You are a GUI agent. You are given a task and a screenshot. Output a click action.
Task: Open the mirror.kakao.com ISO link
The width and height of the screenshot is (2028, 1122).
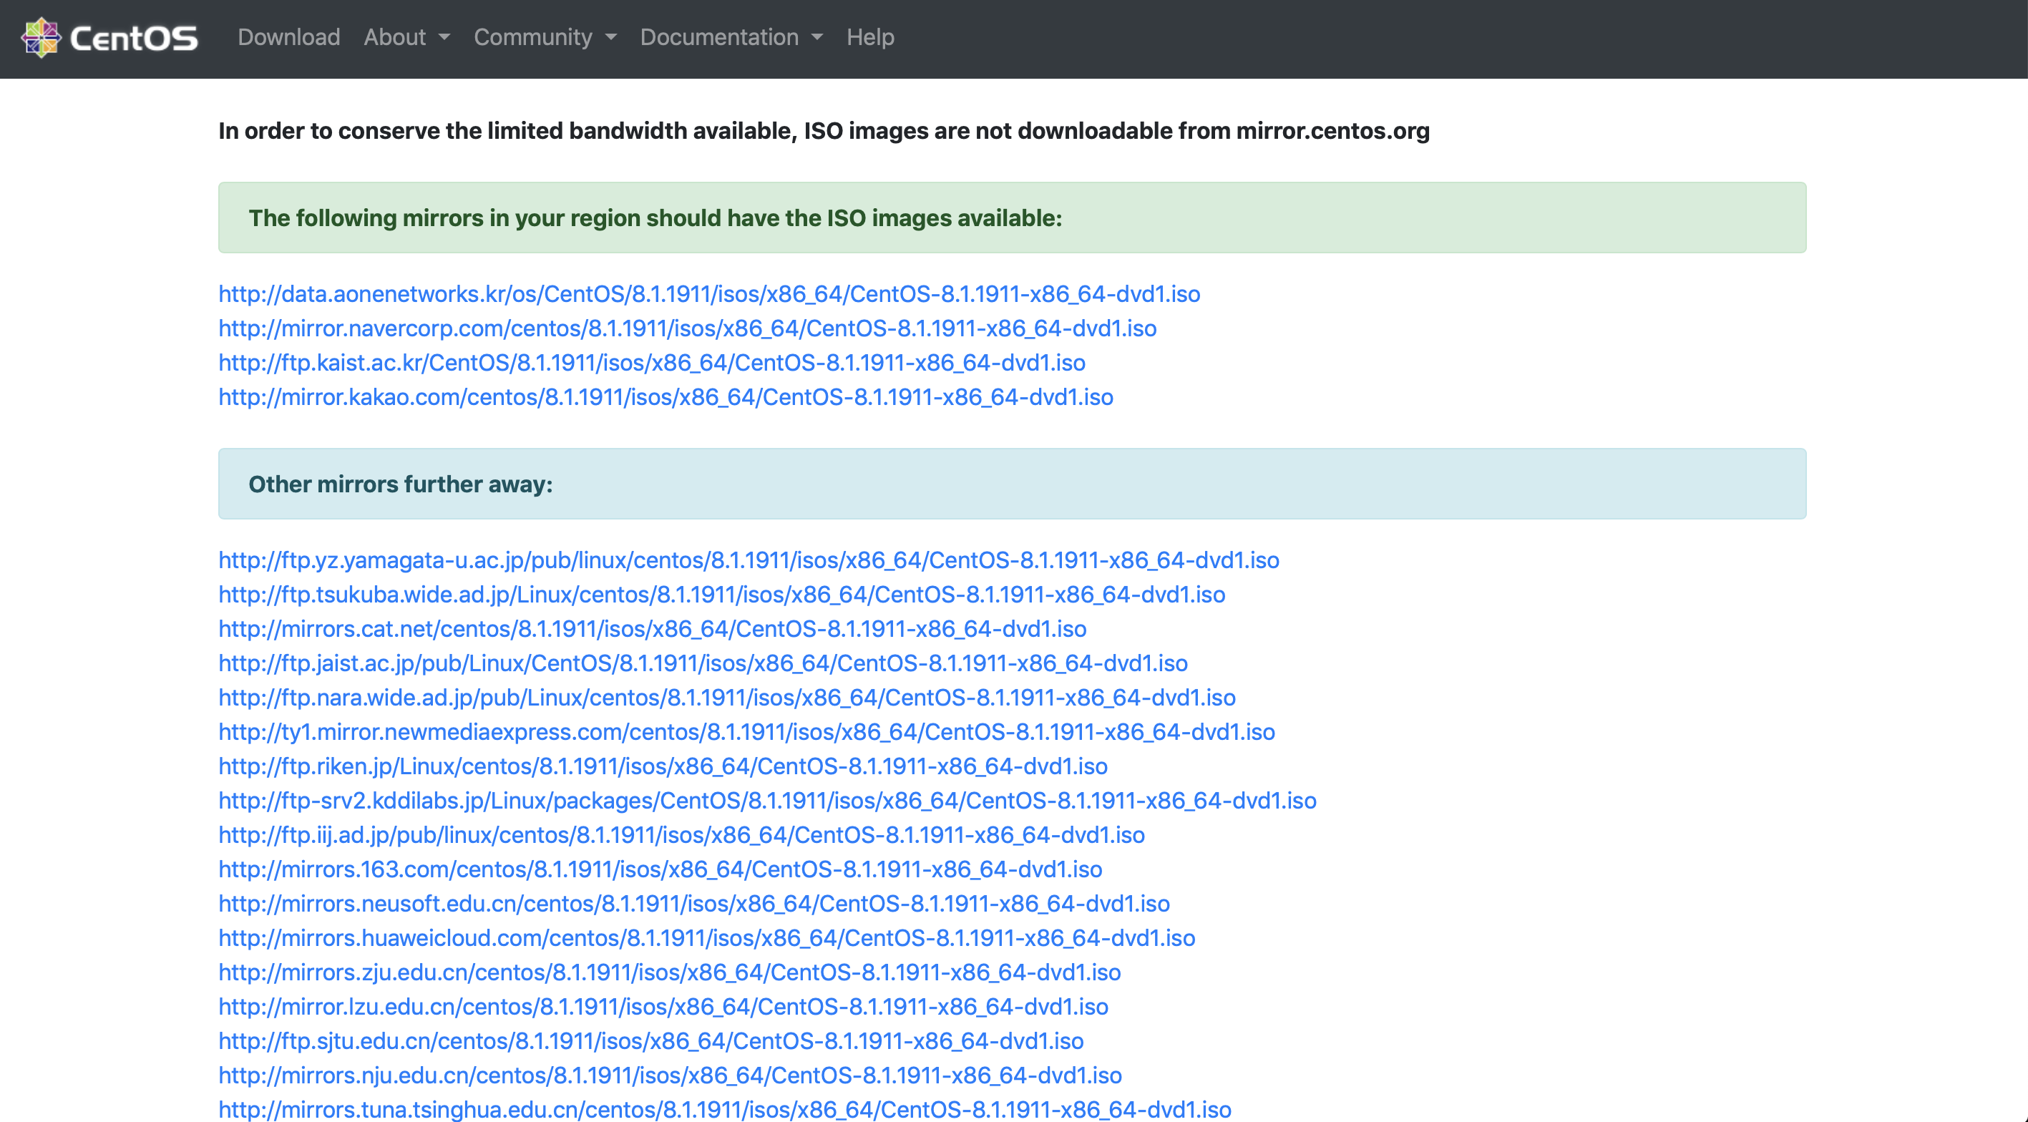click(x=666, y=397)
